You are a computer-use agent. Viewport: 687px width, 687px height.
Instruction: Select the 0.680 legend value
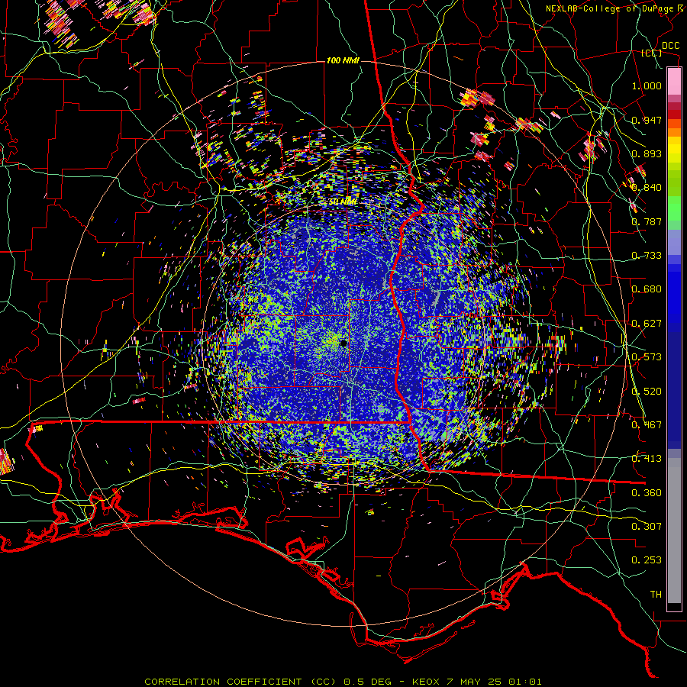point(647,289)
